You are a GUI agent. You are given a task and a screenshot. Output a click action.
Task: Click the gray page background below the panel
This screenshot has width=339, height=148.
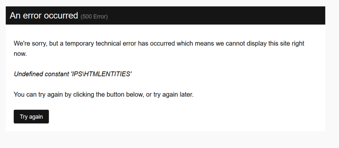tap(169, 140)
